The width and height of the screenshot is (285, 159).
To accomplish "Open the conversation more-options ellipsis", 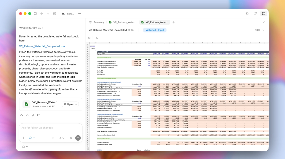I will (79, 13).
